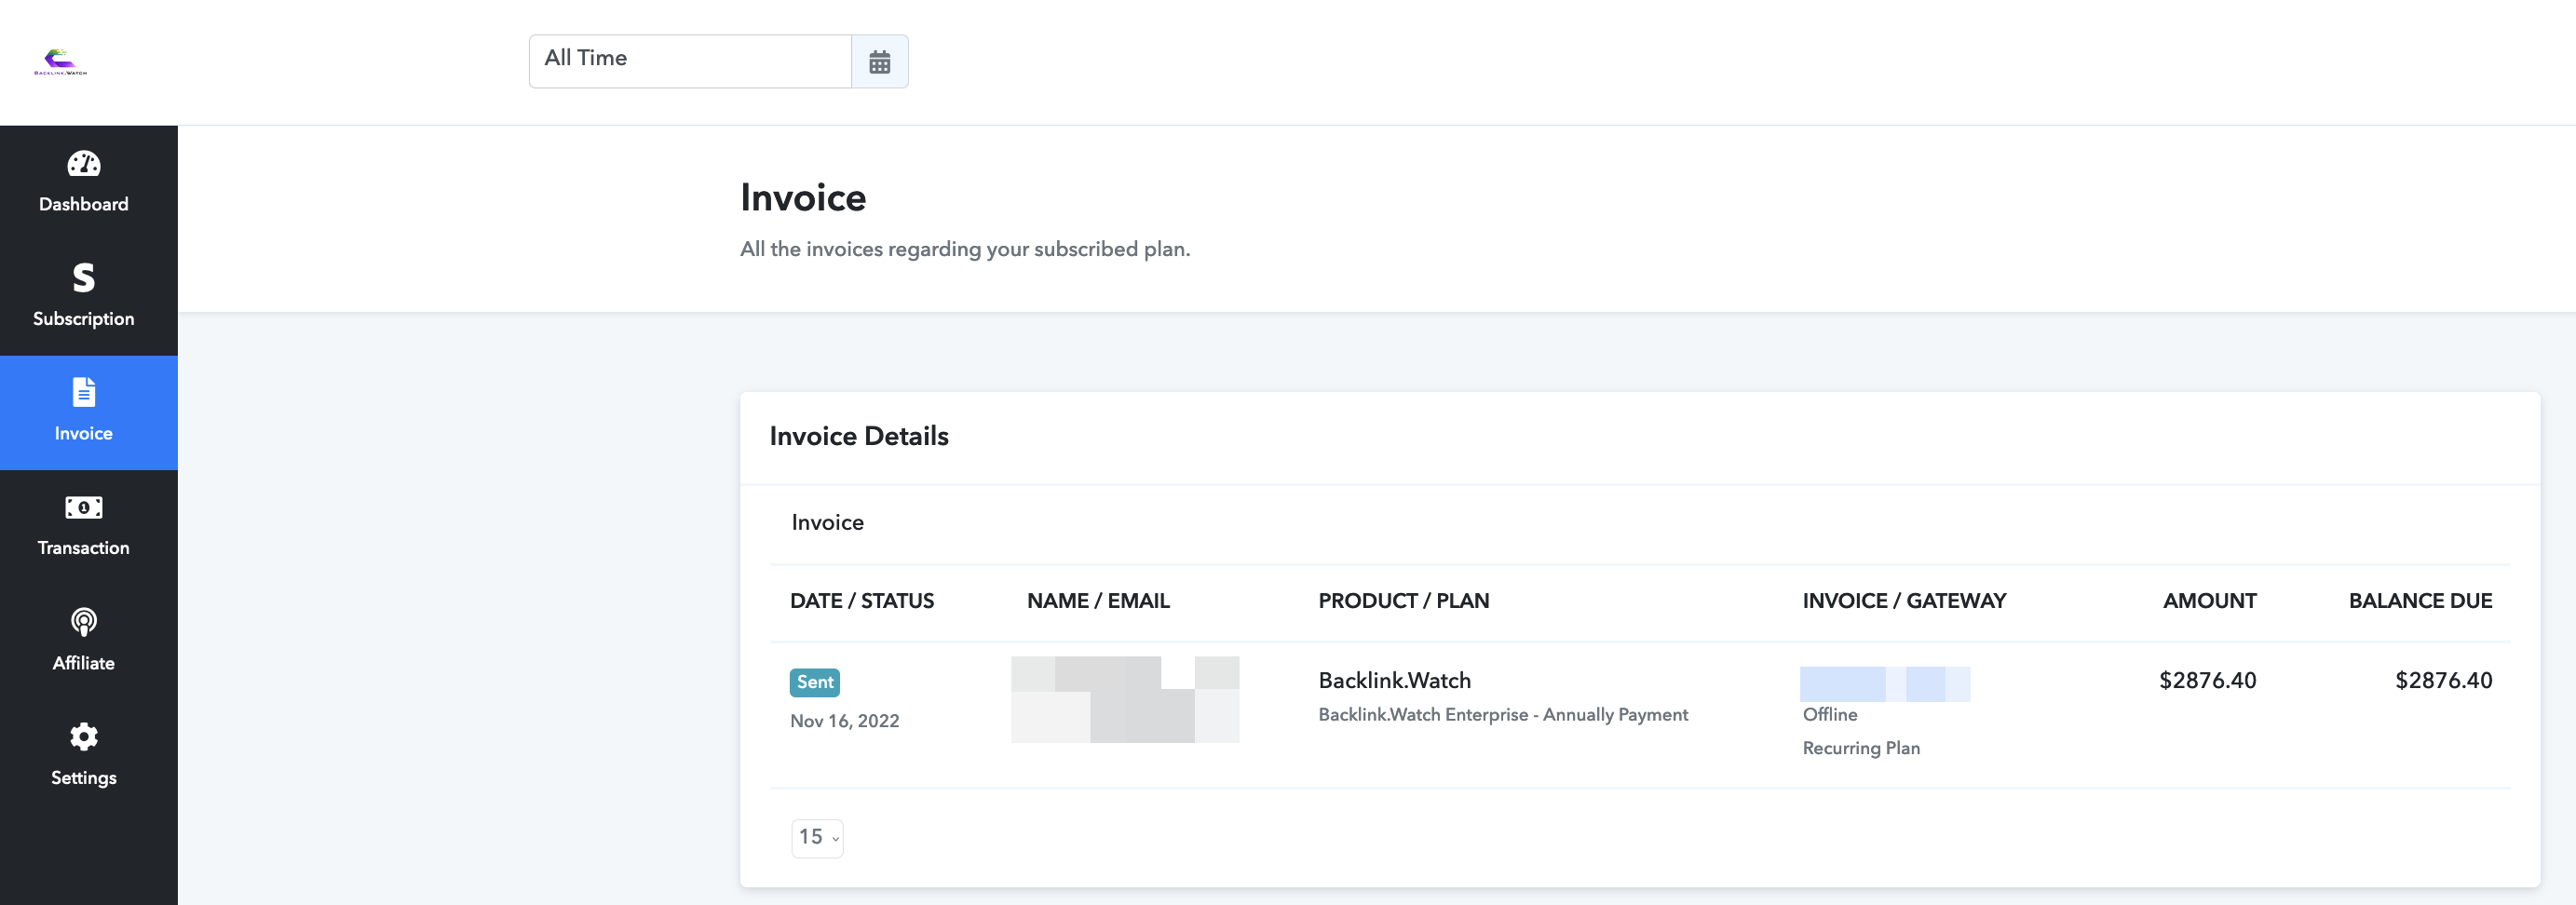The image size is (2576, 905).
Task: Click the Backlink.Watch product name
Action: click(x=1394, y=681)
